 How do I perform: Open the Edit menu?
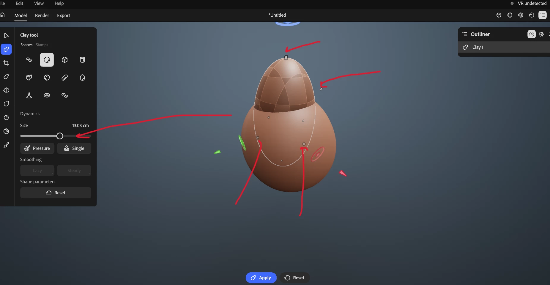pyautogui.click(x=19, y=3)
